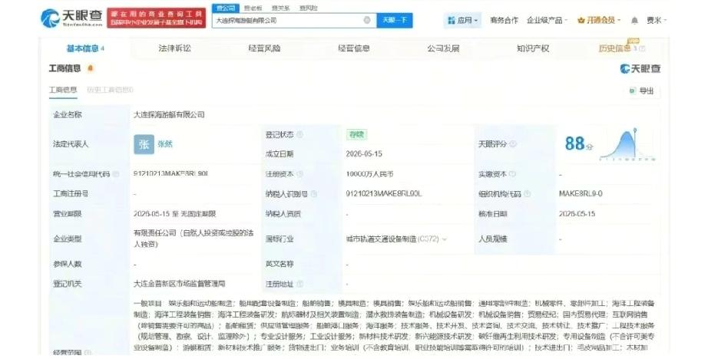Open the 应用 dropdown menu

point(463,20)
